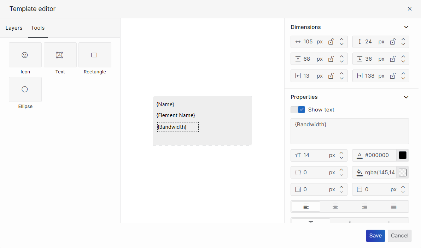Select the {Name} text element on canvas

[x=165, y=104]
